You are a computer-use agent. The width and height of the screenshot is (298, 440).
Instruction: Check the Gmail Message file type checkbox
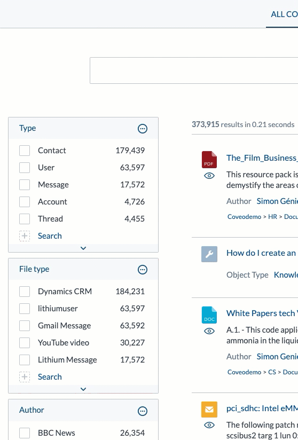coord(25,326)
